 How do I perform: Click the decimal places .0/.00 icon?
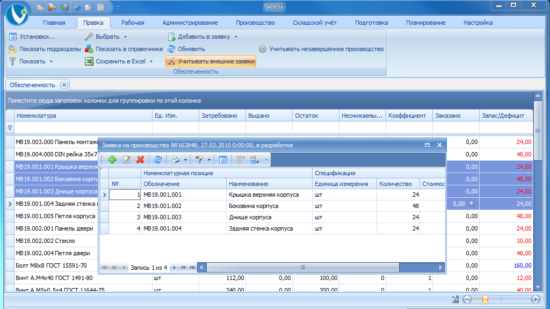455,299
